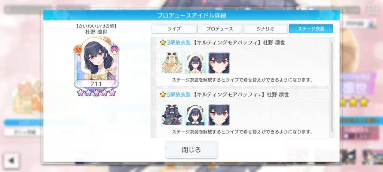The image size is (383, 172).
Task: Select the ステージ衣装 tab
Action: [311, 28]
